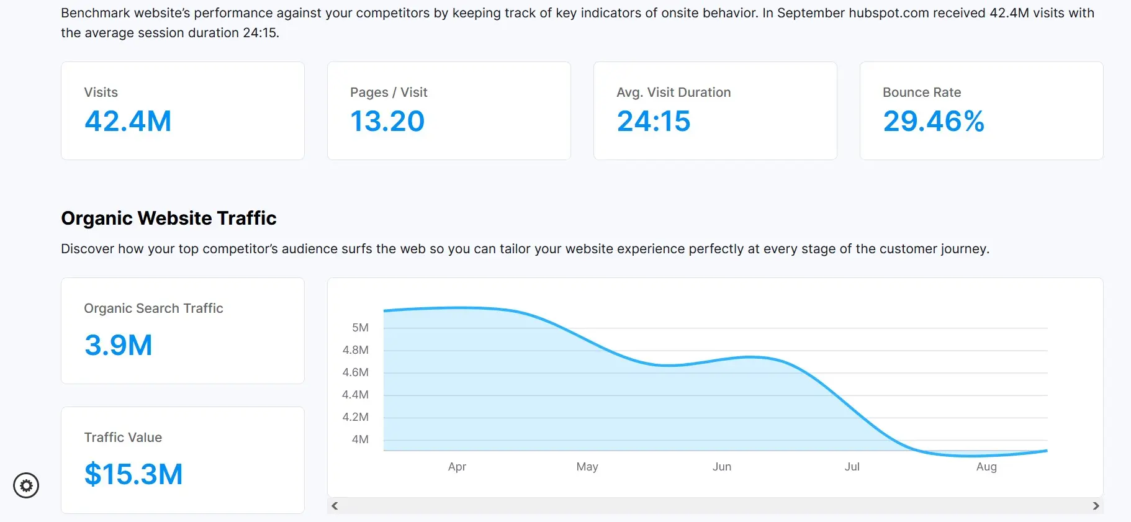Screen dimensions: 1131x522
Task: Click the 29.46% bounce rate value
Action: (x=934, y=122)
